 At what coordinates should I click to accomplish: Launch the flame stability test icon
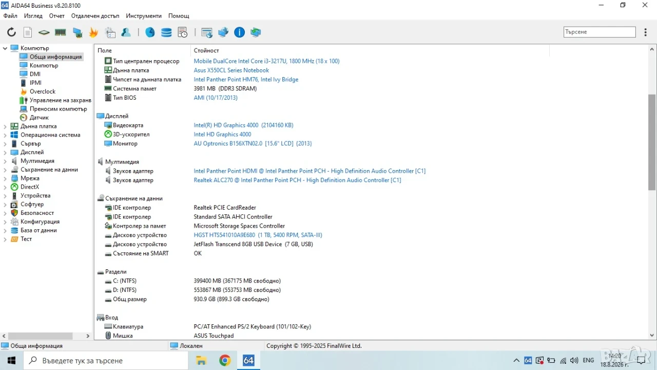pyautogui.click(x=93, y=32)
